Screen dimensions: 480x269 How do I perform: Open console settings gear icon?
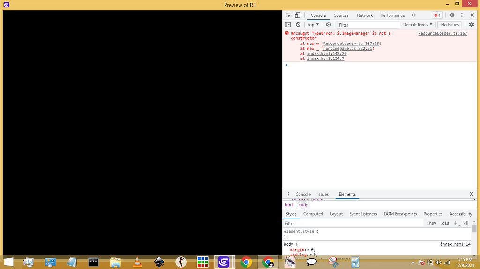pyautogui.click(x=472, y=25)
